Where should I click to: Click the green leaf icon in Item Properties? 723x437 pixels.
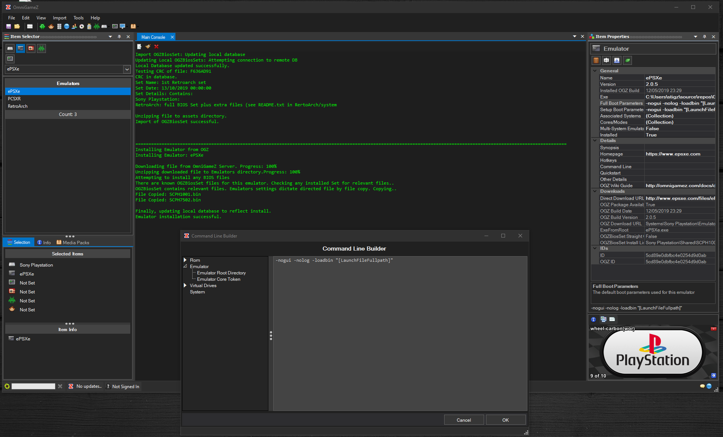tap(628, 60)
